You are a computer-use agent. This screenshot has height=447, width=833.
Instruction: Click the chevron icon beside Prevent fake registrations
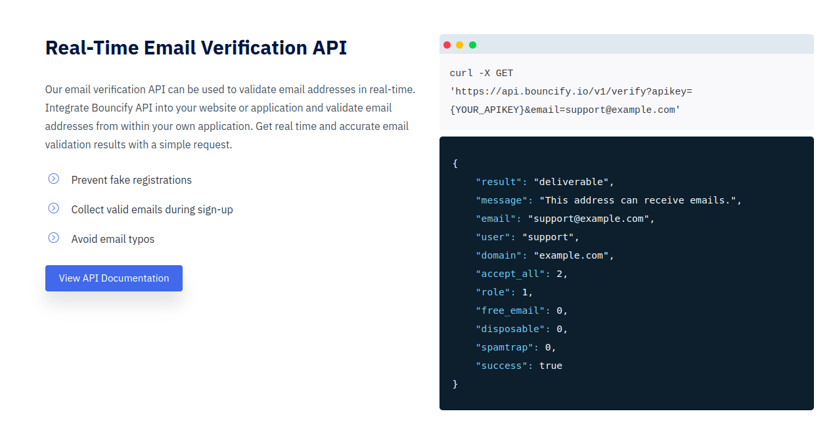pos(53,178)
